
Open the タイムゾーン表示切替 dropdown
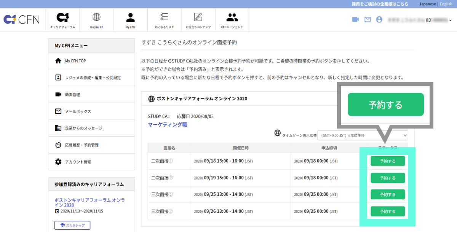[x=363, y=135]
